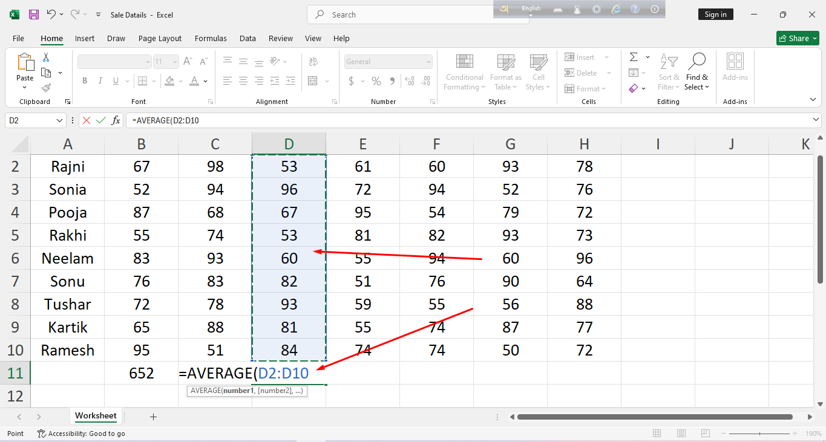Toggle Italic formatting
The height and width of the screenshot is (442, 826).
point(100,81)
